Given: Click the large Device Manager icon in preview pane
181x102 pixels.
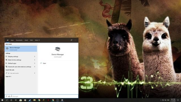Looking at the screenshot, I should tap(57, 49).
